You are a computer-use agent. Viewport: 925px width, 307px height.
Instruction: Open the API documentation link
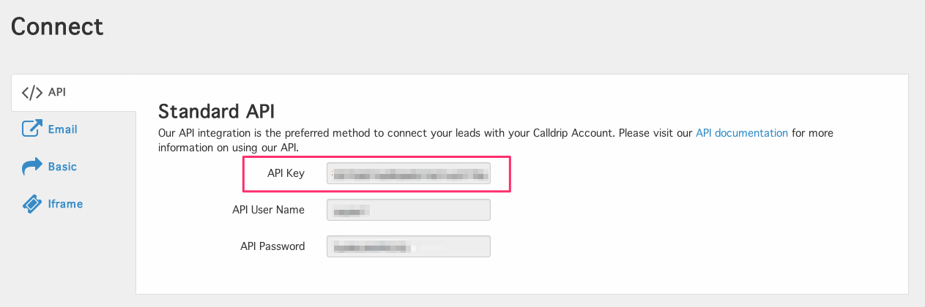[x=742, y=133]
